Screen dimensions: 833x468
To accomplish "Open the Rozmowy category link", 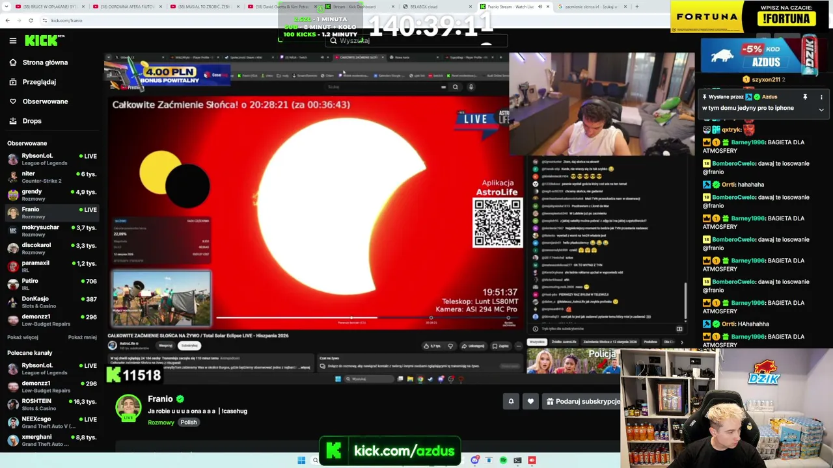I will click(161, 422).
